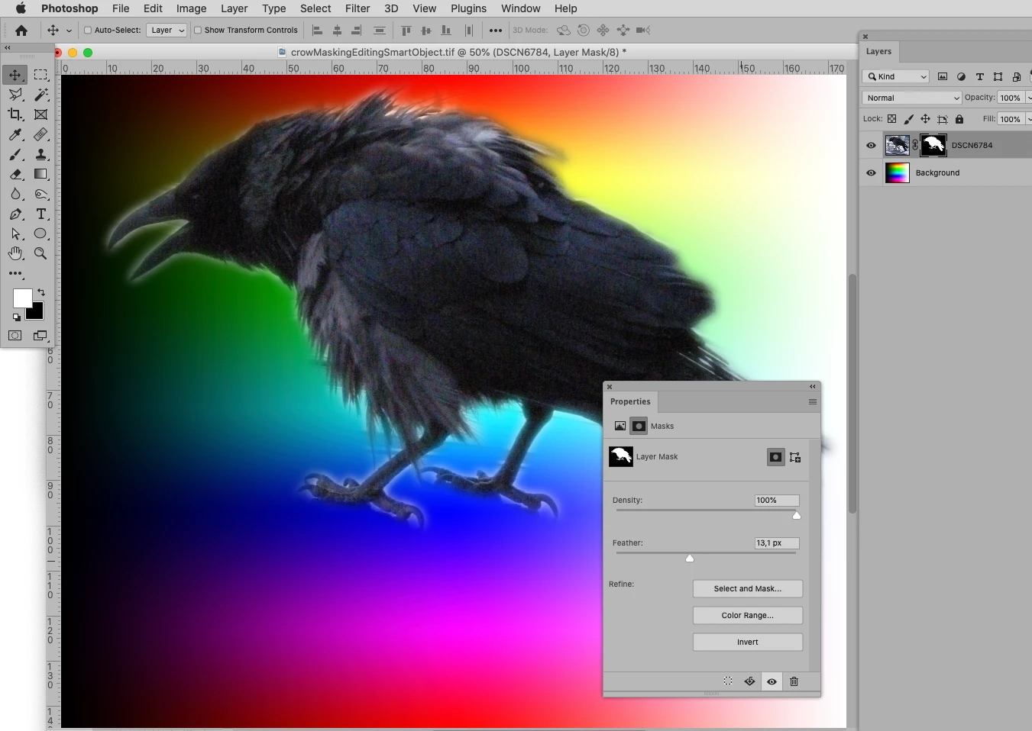Select pixel mask button in Properties
Viewport: 1032px width, 731px height.
point(775,457)
